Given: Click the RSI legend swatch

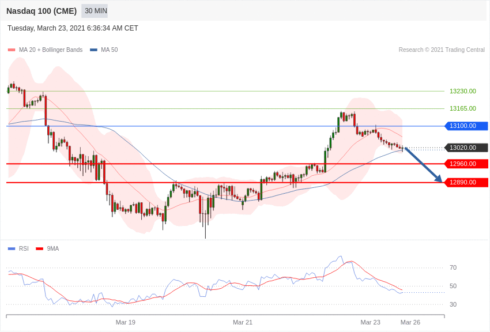Looking at the screenshot, I should [x=12, y=248].
